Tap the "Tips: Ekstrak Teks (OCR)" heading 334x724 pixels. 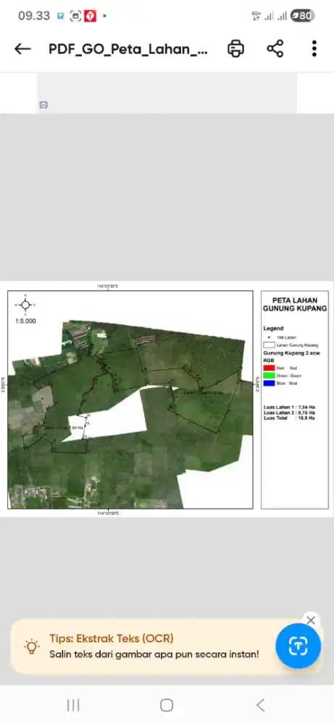[112, 639]
